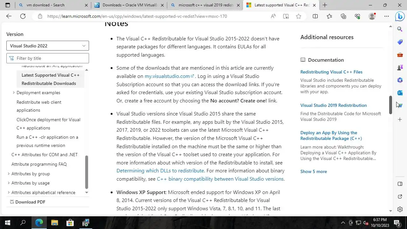Open sidebar Games icon
The image size is (407, 229).
point(400,67)
